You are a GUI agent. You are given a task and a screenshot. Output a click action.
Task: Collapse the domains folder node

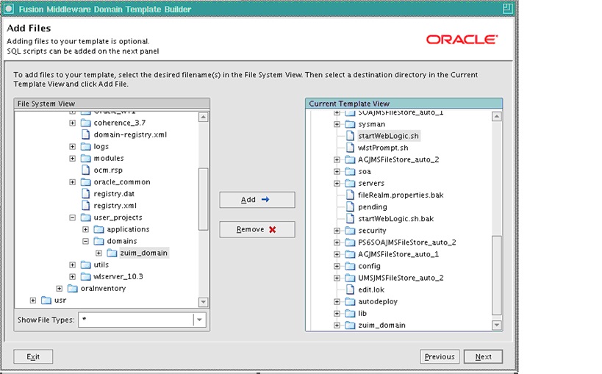pyautogui.click(x=85, y=241)
